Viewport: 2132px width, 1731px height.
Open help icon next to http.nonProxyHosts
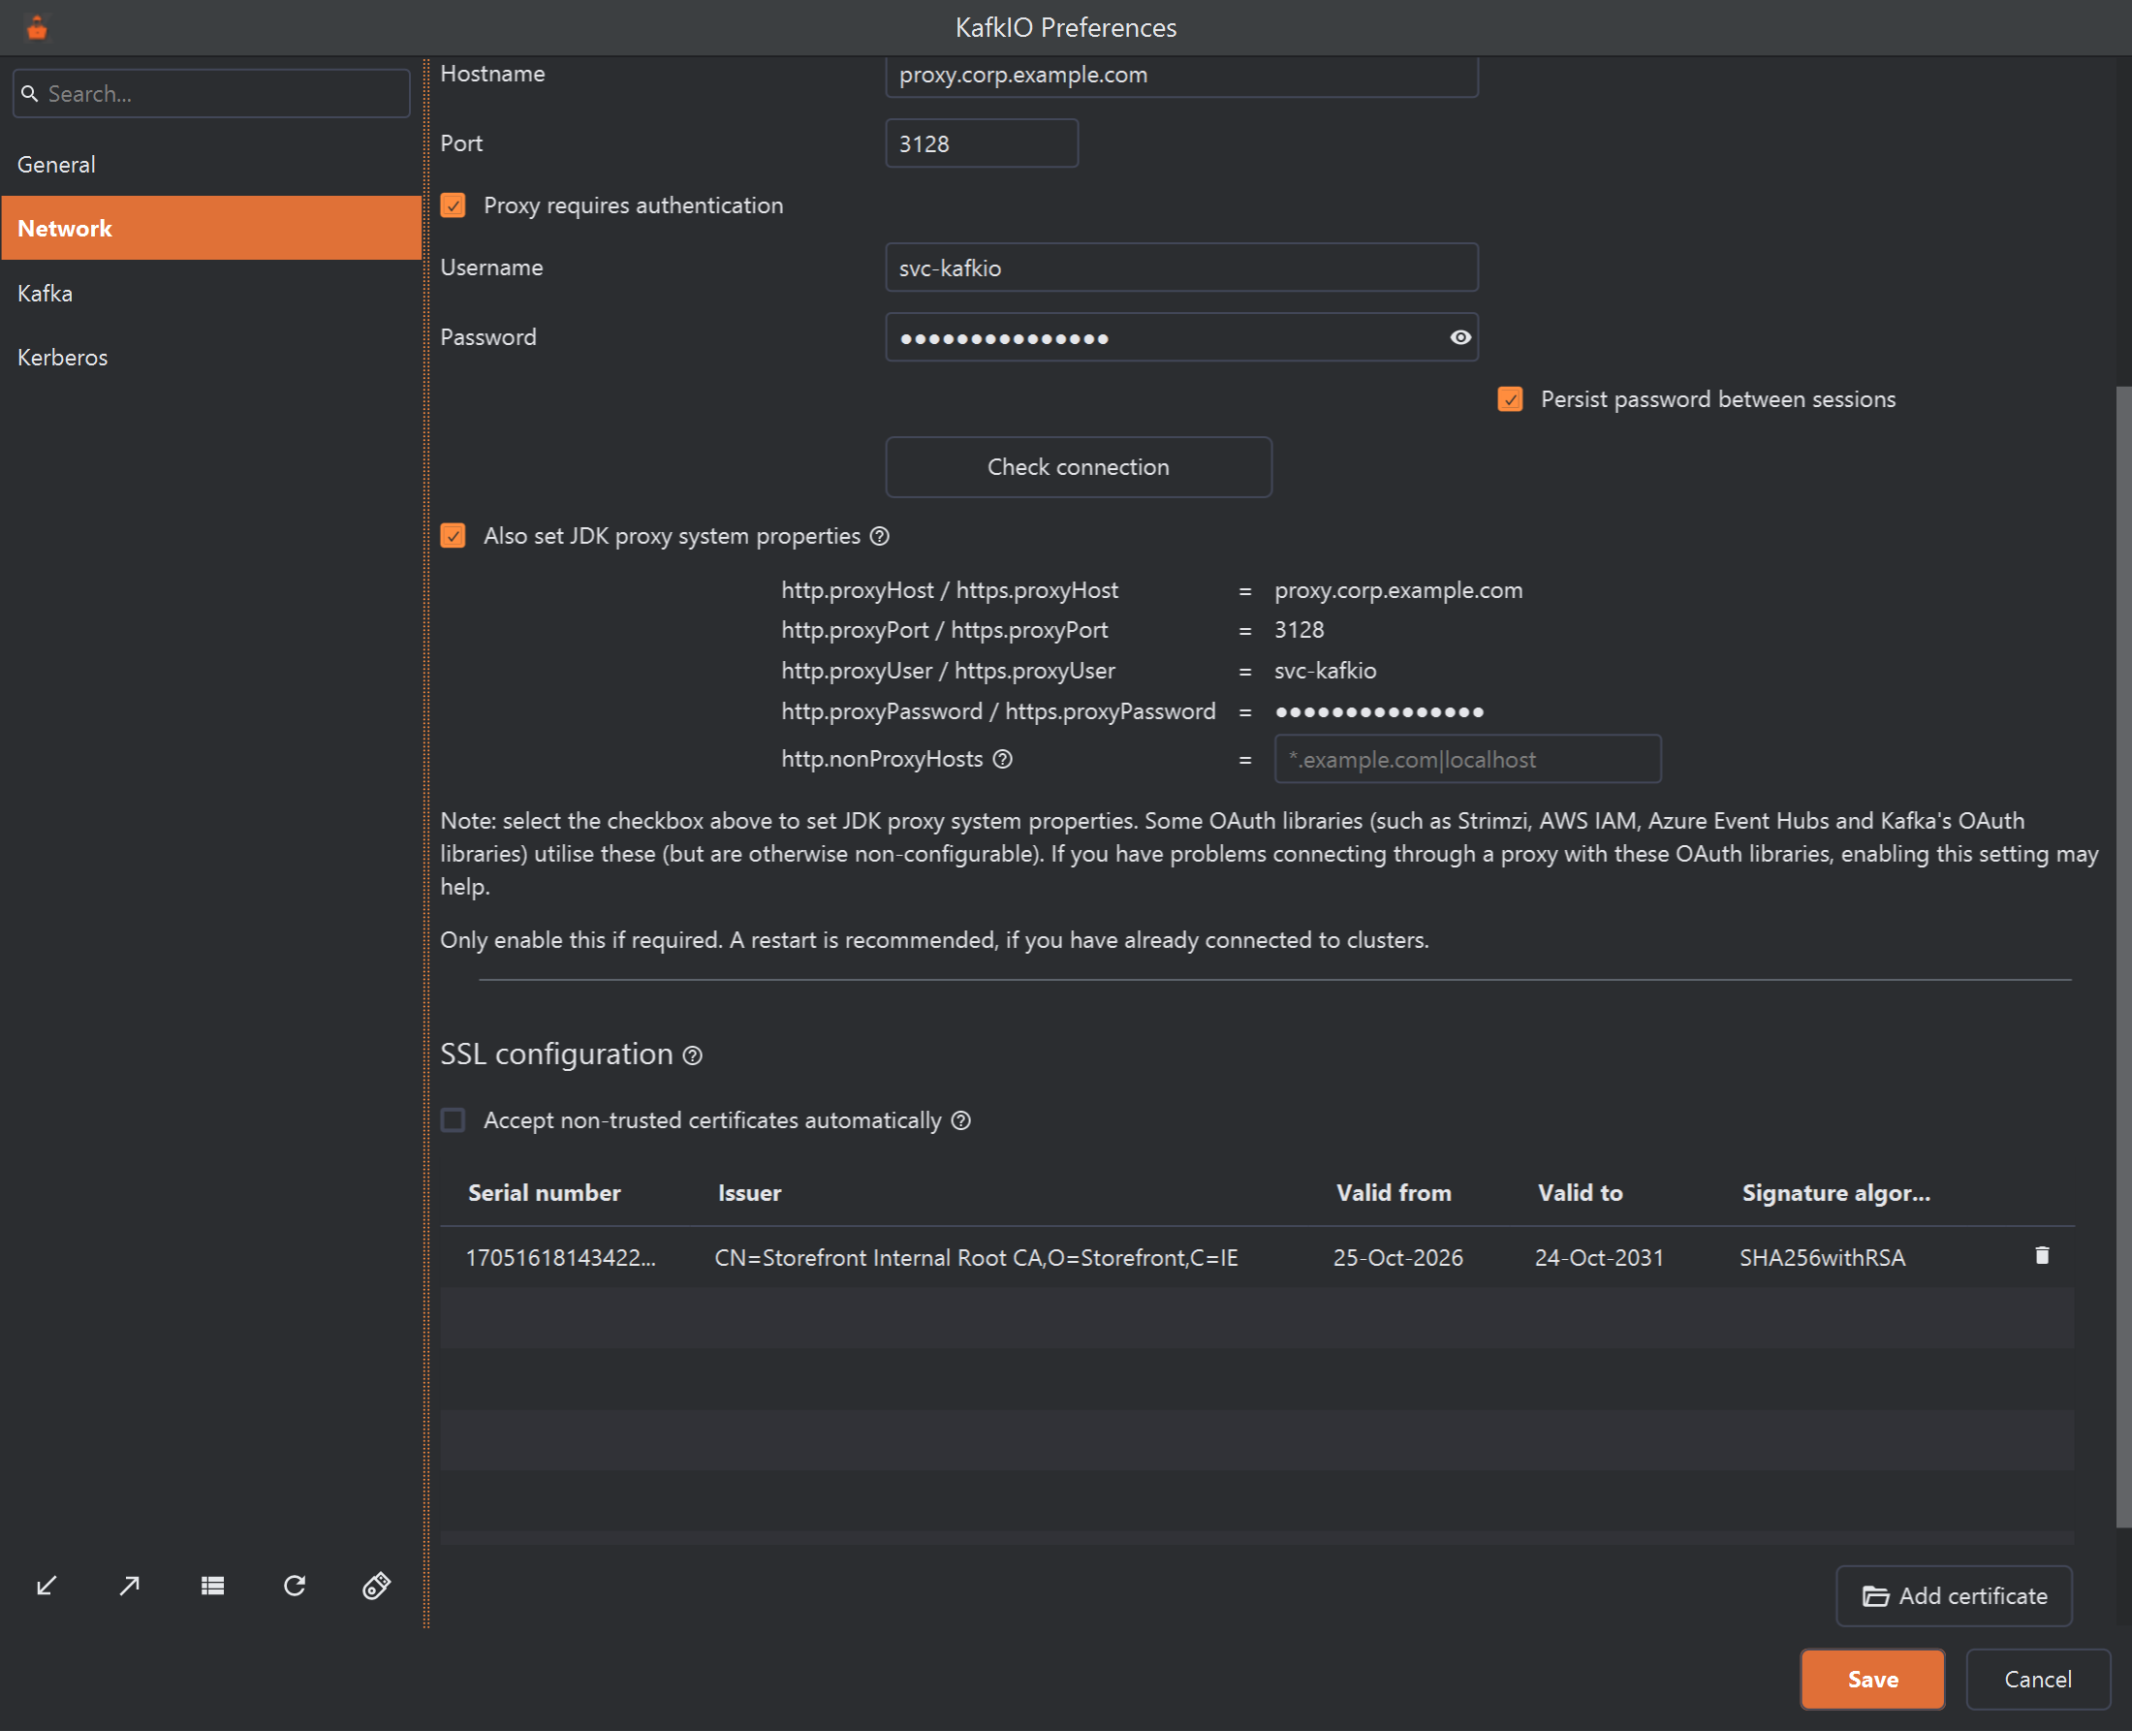coord(1003,759)
